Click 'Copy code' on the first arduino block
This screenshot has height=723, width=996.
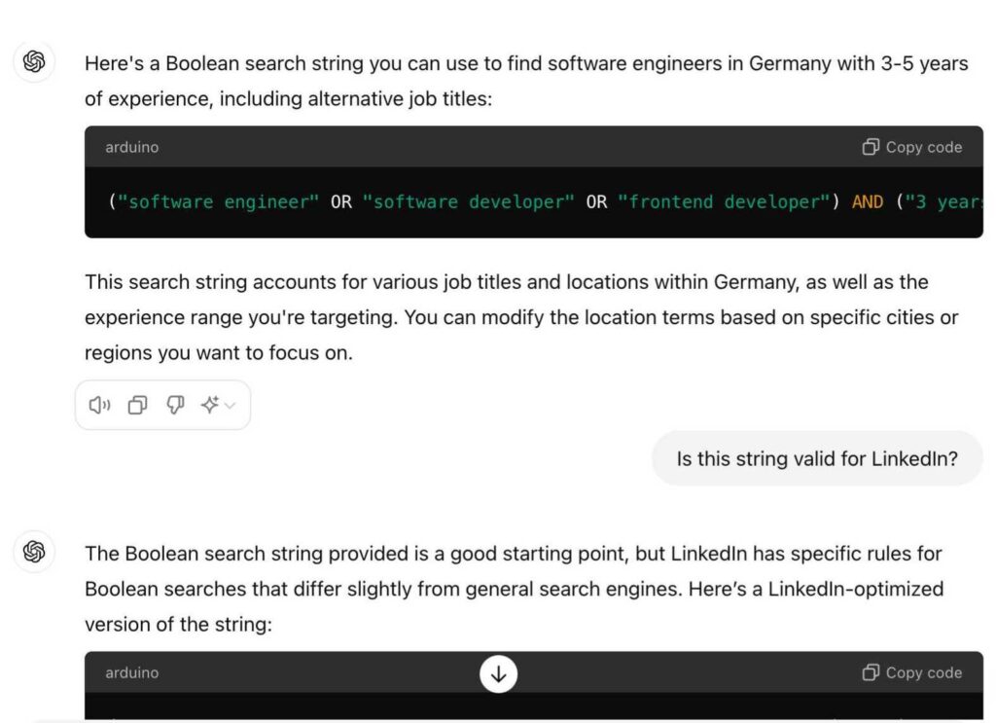(x=923, y=147)
